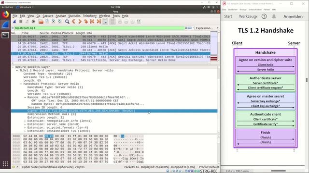The width and height of the screenshot is (309, 173).
Task: Reset text to normal size
Action: (x=133, y=22)
